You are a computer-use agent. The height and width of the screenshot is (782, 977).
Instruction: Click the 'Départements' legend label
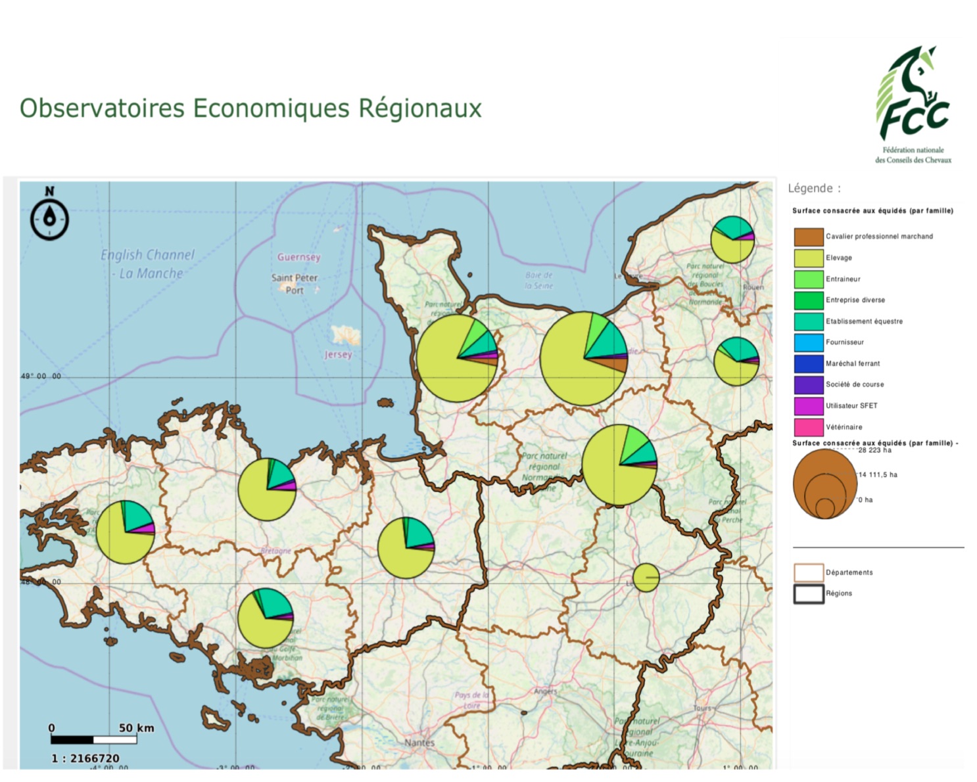(849, 572)
